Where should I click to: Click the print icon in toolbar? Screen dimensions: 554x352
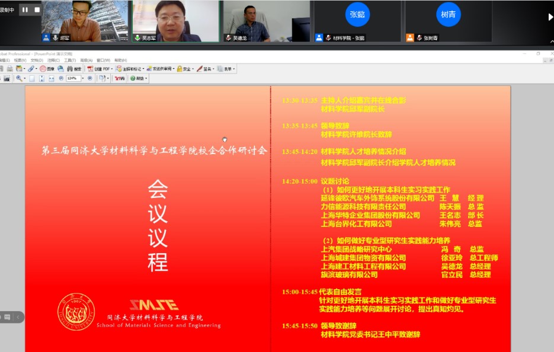click(x=10, y=69)
